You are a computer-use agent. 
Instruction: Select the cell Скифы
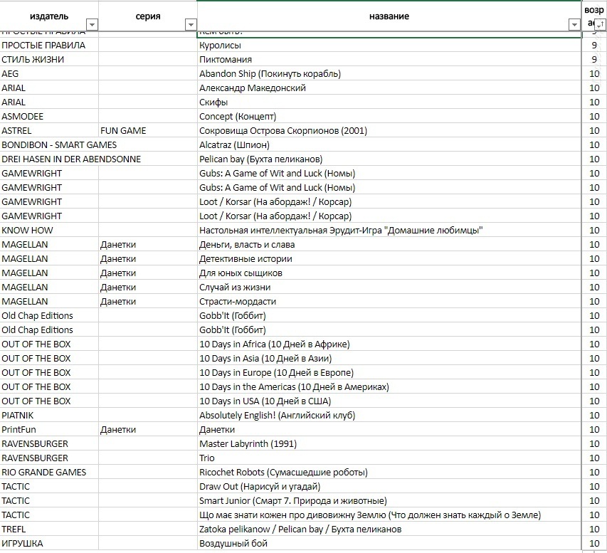pos(389,102)
